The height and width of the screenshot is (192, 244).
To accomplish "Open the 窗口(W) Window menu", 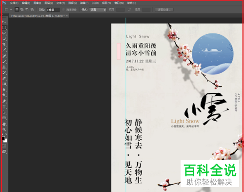I will click(119, 3).
